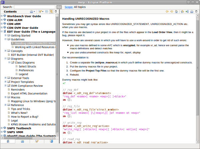
Task: Expand the Project Templates node
Action: tap(5, 82)
